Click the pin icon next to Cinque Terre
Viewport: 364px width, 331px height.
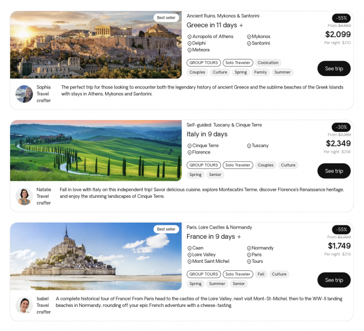tap(189, 146)
